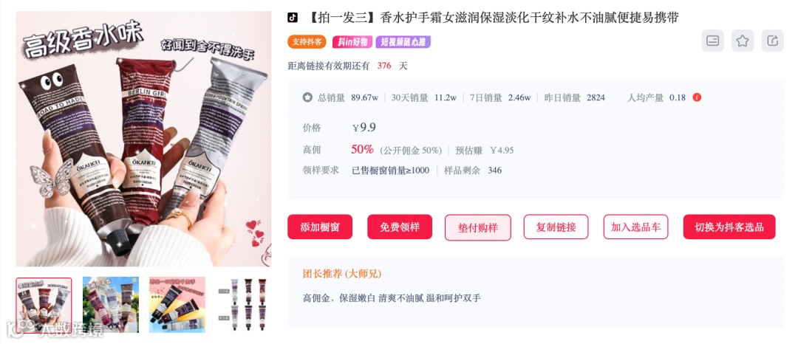Click the red info icon after 人均产量
The width and height of the screenshot is (798, 344).
pos(697,97)
